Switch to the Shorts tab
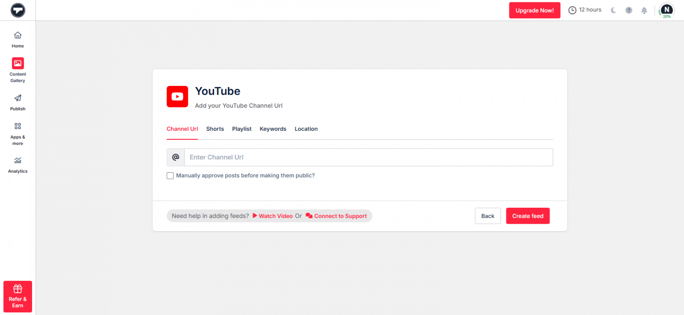The width and height of the screenshot is (684, 315). click(x=215, y=129)
